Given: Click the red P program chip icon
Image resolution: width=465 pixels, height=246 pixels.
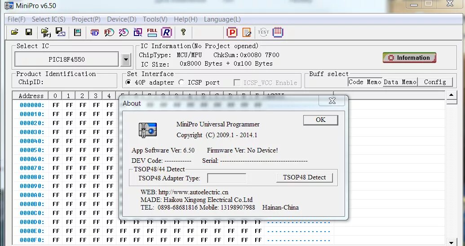Looking at the screenshot, I should coord(232,32).
